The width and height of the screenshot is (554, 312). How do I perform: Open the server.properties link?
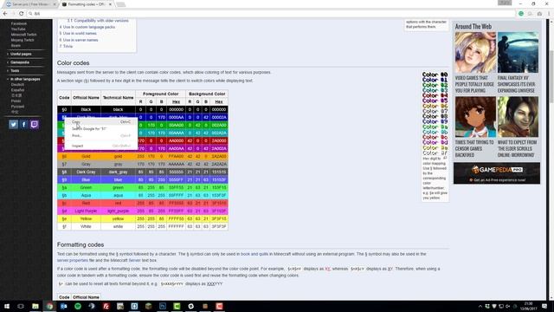point(73,260)
